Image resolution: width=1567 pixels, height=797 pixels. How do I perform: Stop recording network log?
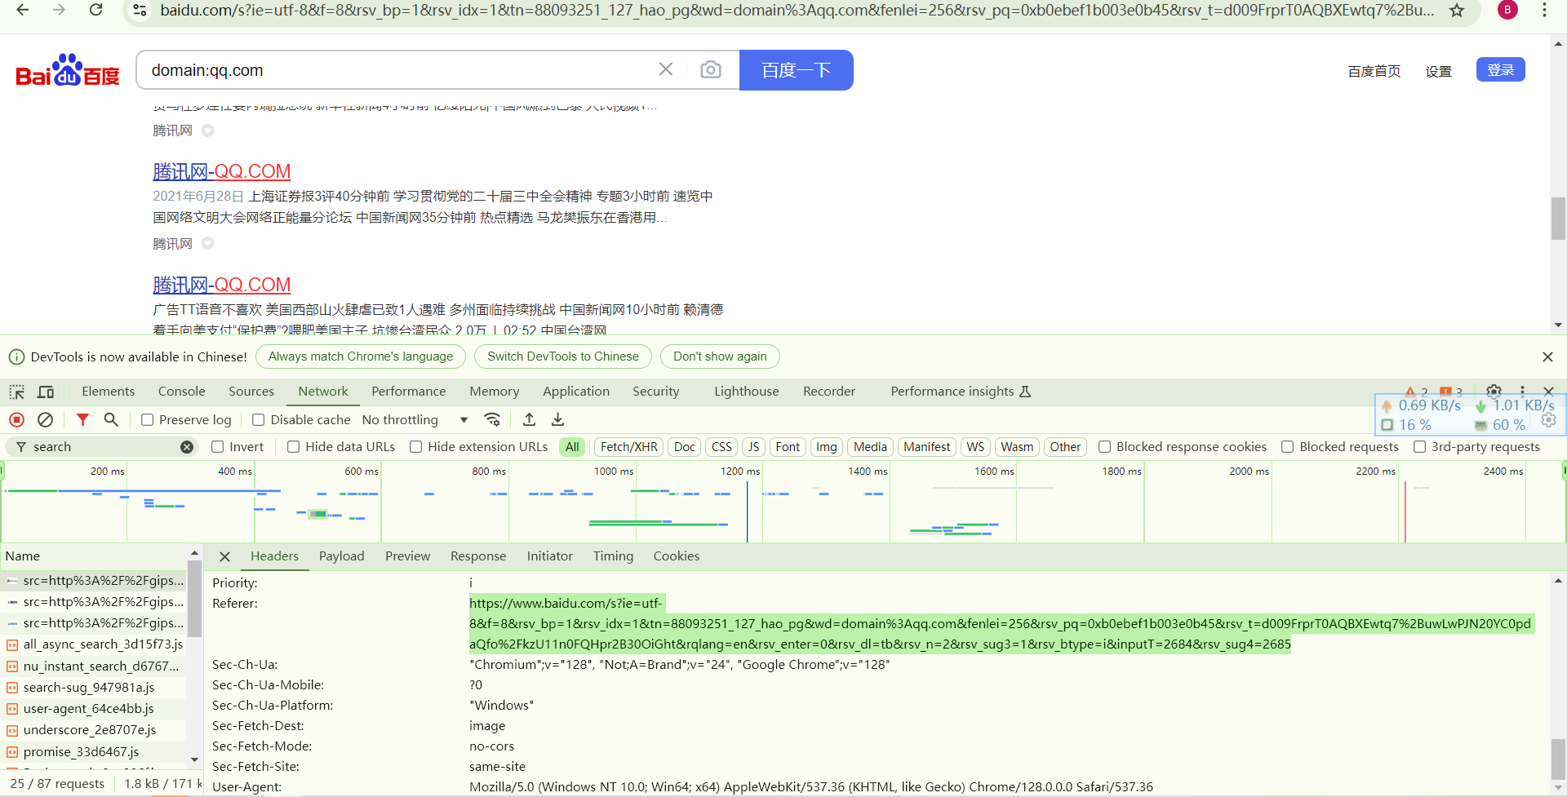point(16,419)
